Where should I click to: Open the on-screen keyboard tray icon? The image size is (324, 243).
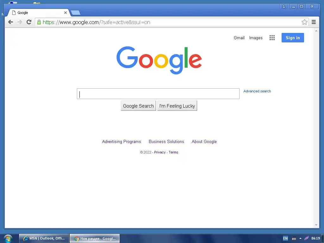(294, 239)
